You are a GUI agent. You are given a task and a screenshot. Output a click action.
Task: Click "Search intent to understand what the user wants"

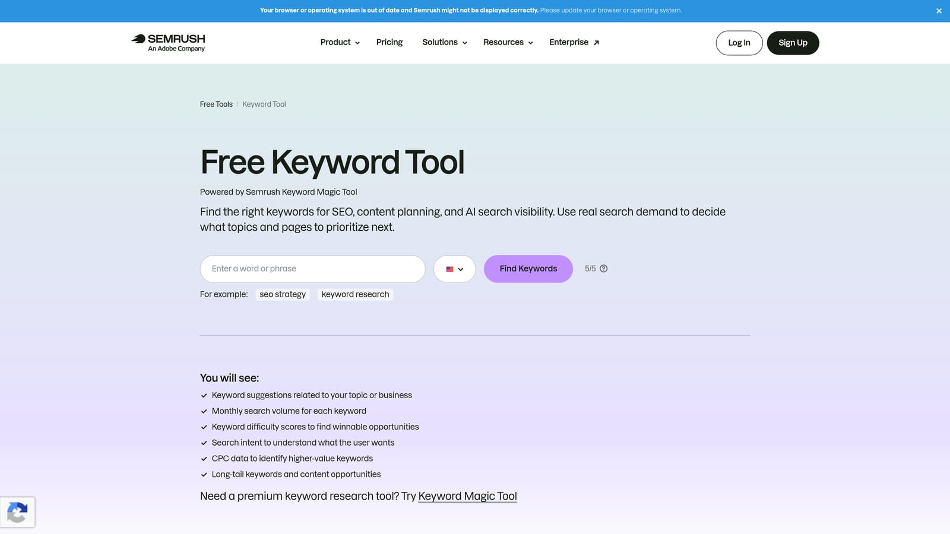click(303, 443)
